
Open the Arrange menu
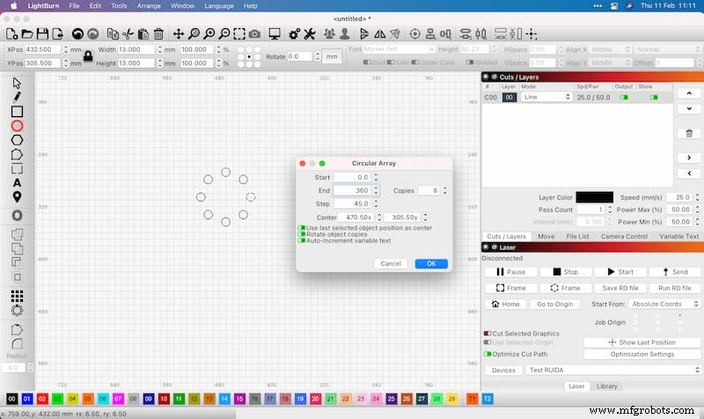click(149, 6)
